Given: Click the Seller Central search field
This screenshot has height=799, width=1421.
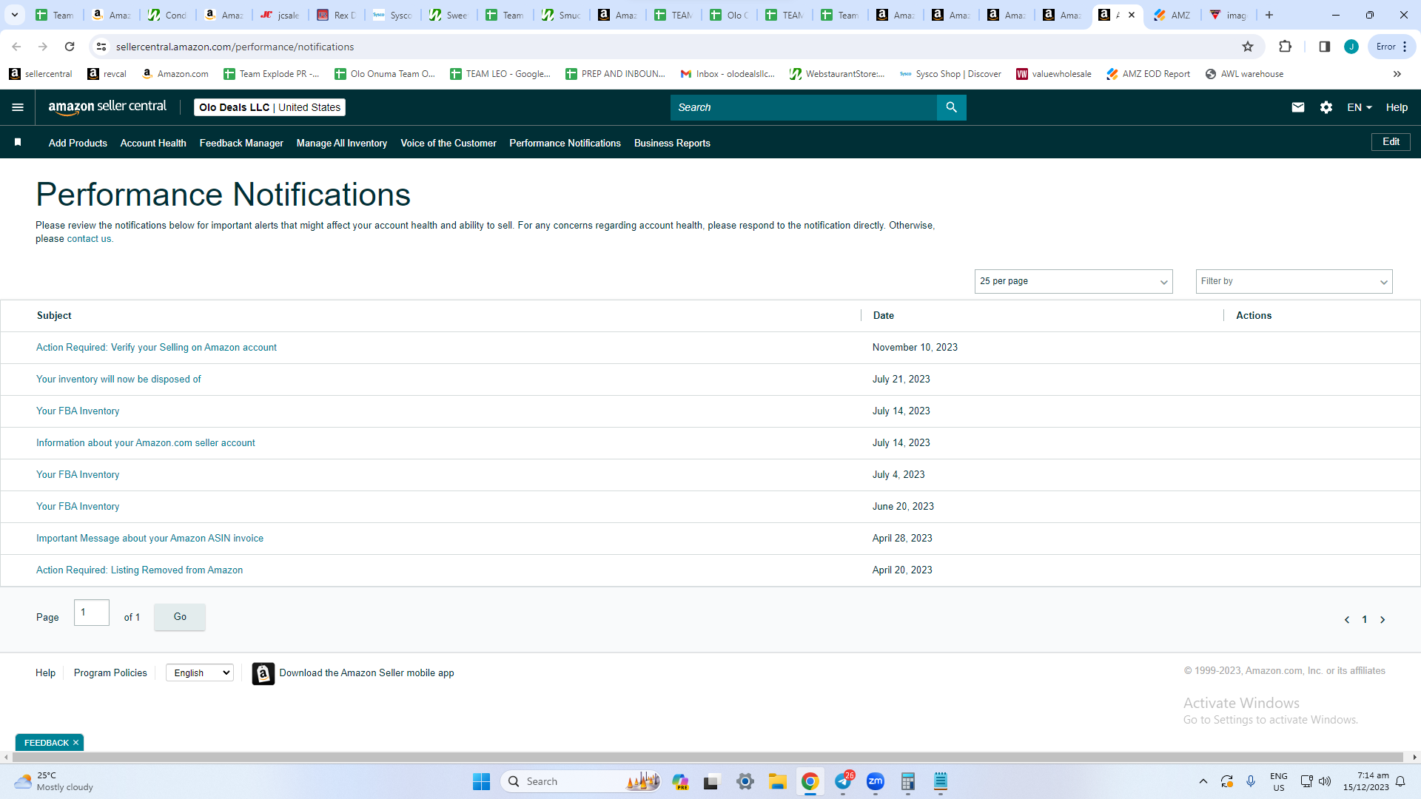Looking at the screenshot, I should [804, 107].
